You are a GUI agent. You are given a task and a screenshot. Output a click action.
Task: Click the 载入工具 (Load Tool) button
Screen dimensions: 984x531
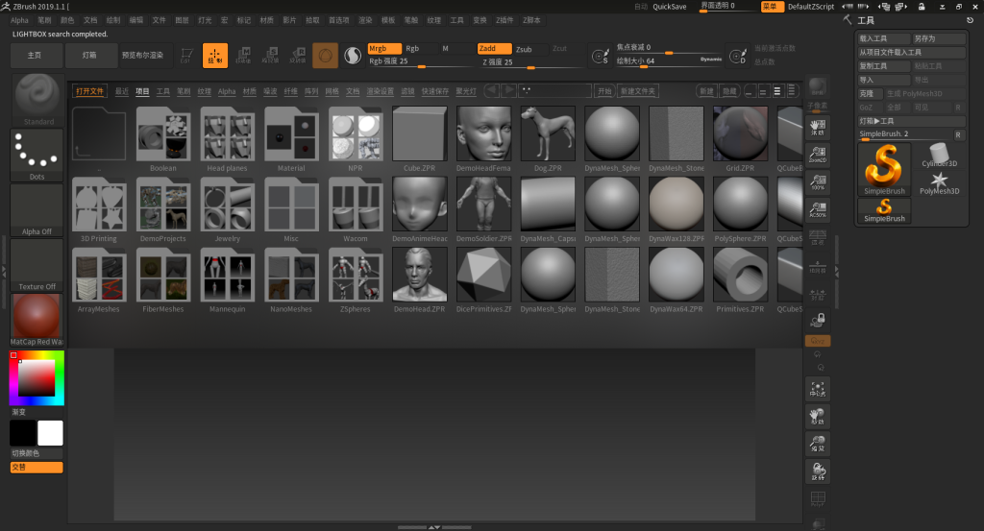click(883, 39)
